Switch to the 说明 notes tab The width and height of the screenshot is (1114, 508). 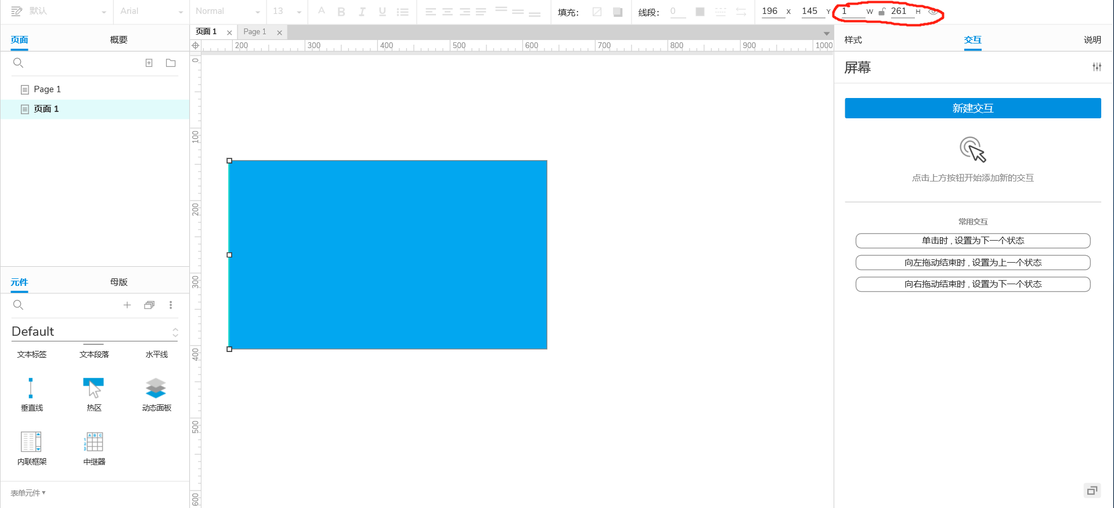[x=1093, y=40]
